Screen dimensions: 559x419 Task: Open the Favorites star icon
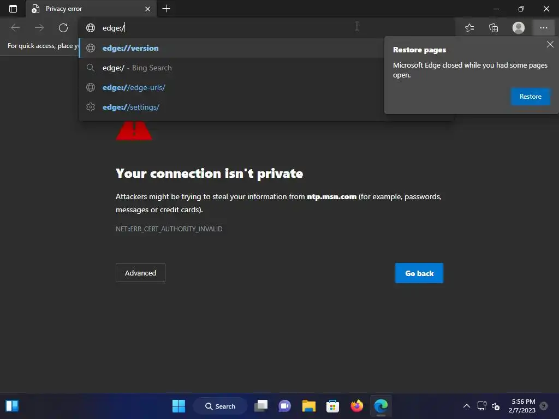(469, 27)
